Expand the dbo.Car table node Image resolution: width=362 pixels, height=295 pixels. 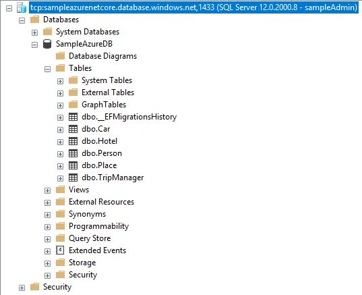pos(60,130)
